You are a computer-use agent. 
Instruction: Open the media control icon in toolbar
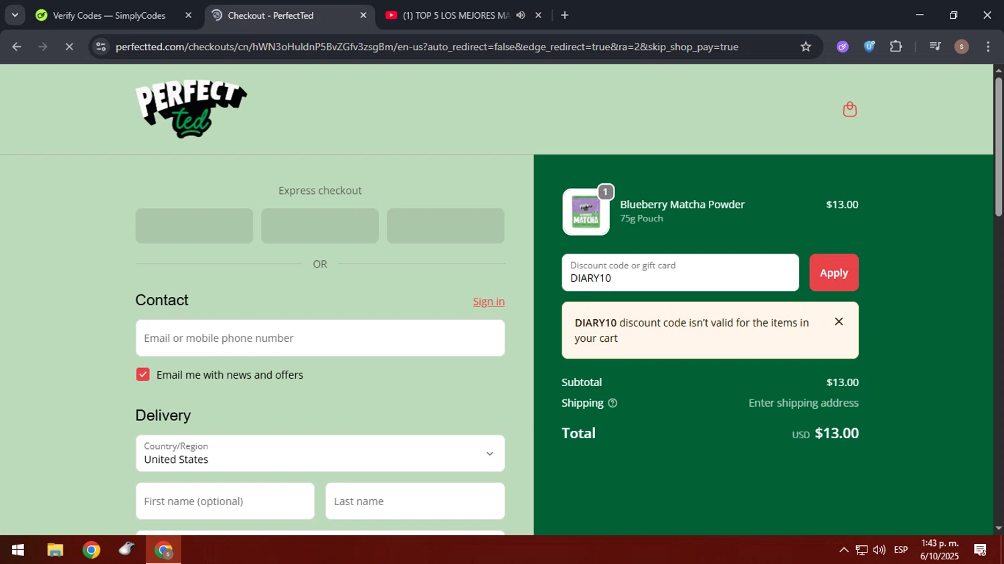coord(935,47)
